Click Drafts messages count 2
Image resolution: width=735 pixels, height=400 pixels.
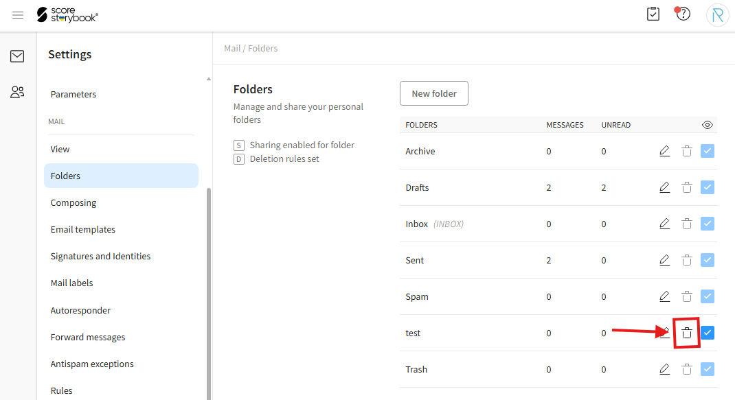[x=548, y=187]
